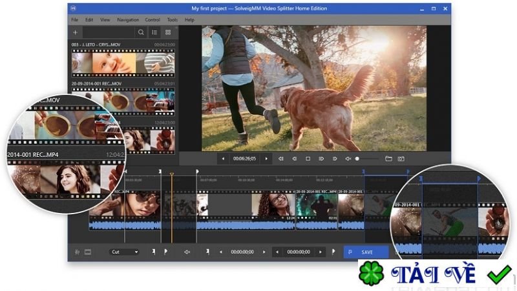Click the Tải Về download link

[437, 275]
